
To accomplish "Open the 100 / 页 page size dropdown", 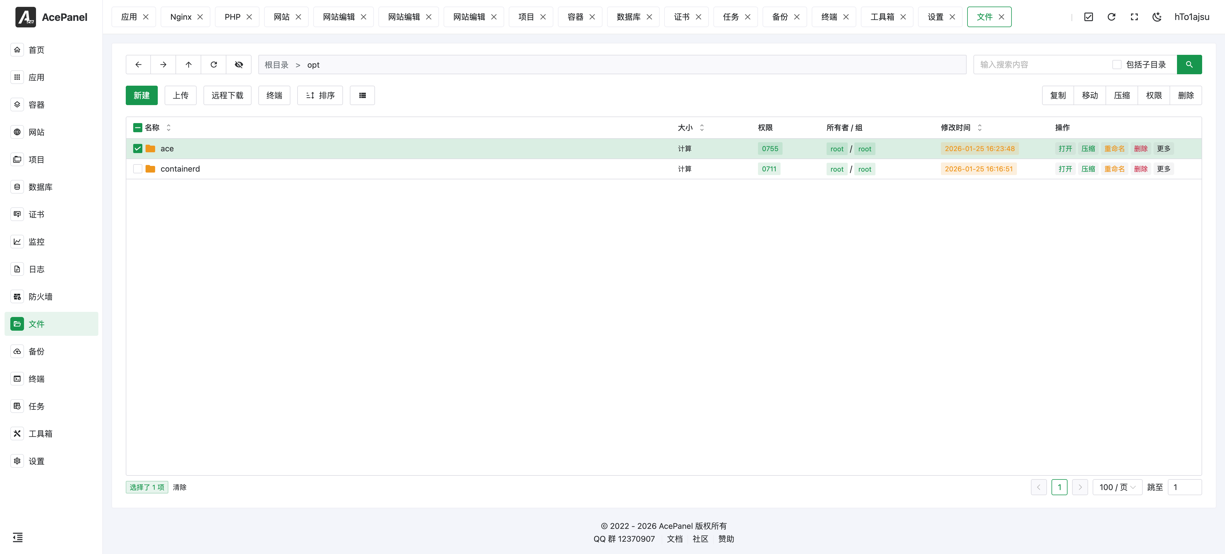I will pos(1117,487).
